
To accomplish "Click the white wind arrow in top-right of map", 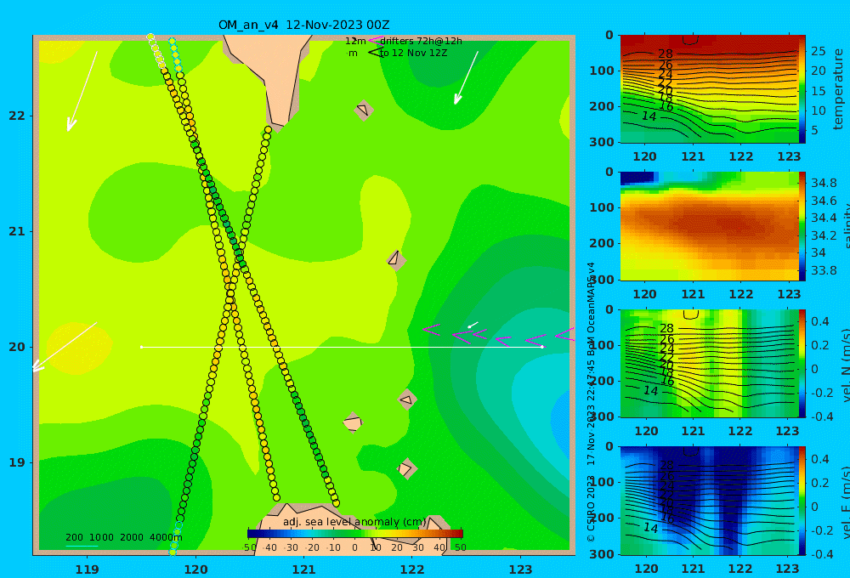I will coord(466,77).
